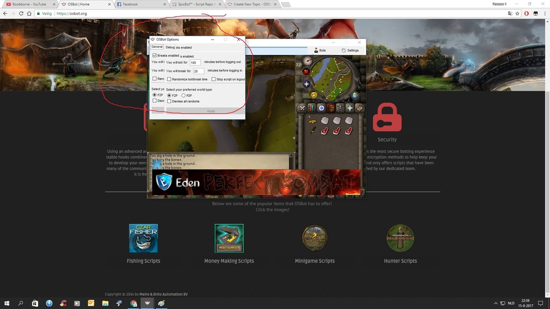The image size is (550, 309).
Task: Open the quest list blue compass tab
Action: point(321,108)
